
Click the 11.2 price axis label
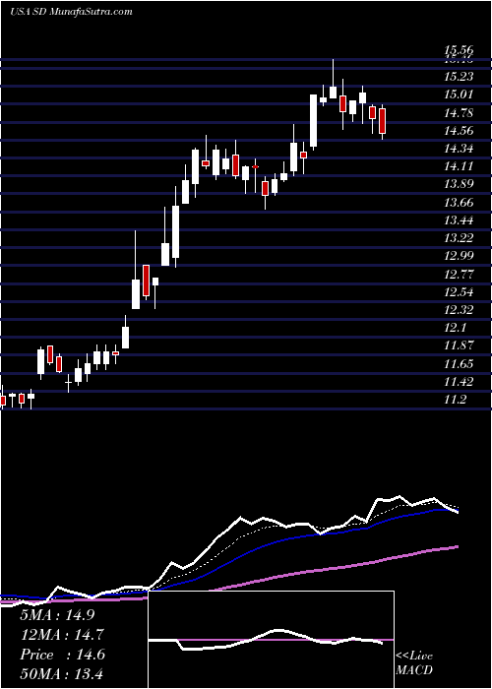click(x=457, y=400)
